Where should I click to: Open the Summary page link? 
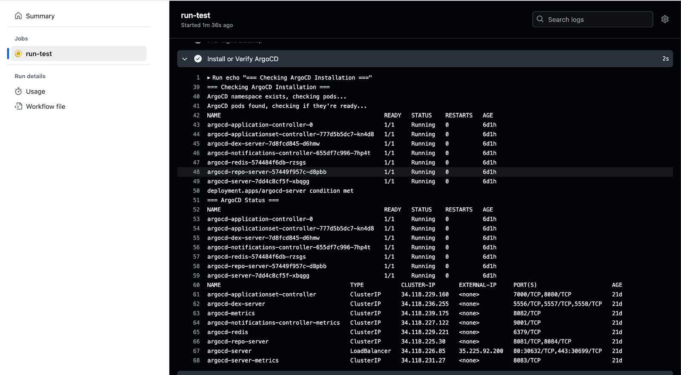tap(40, 16)
